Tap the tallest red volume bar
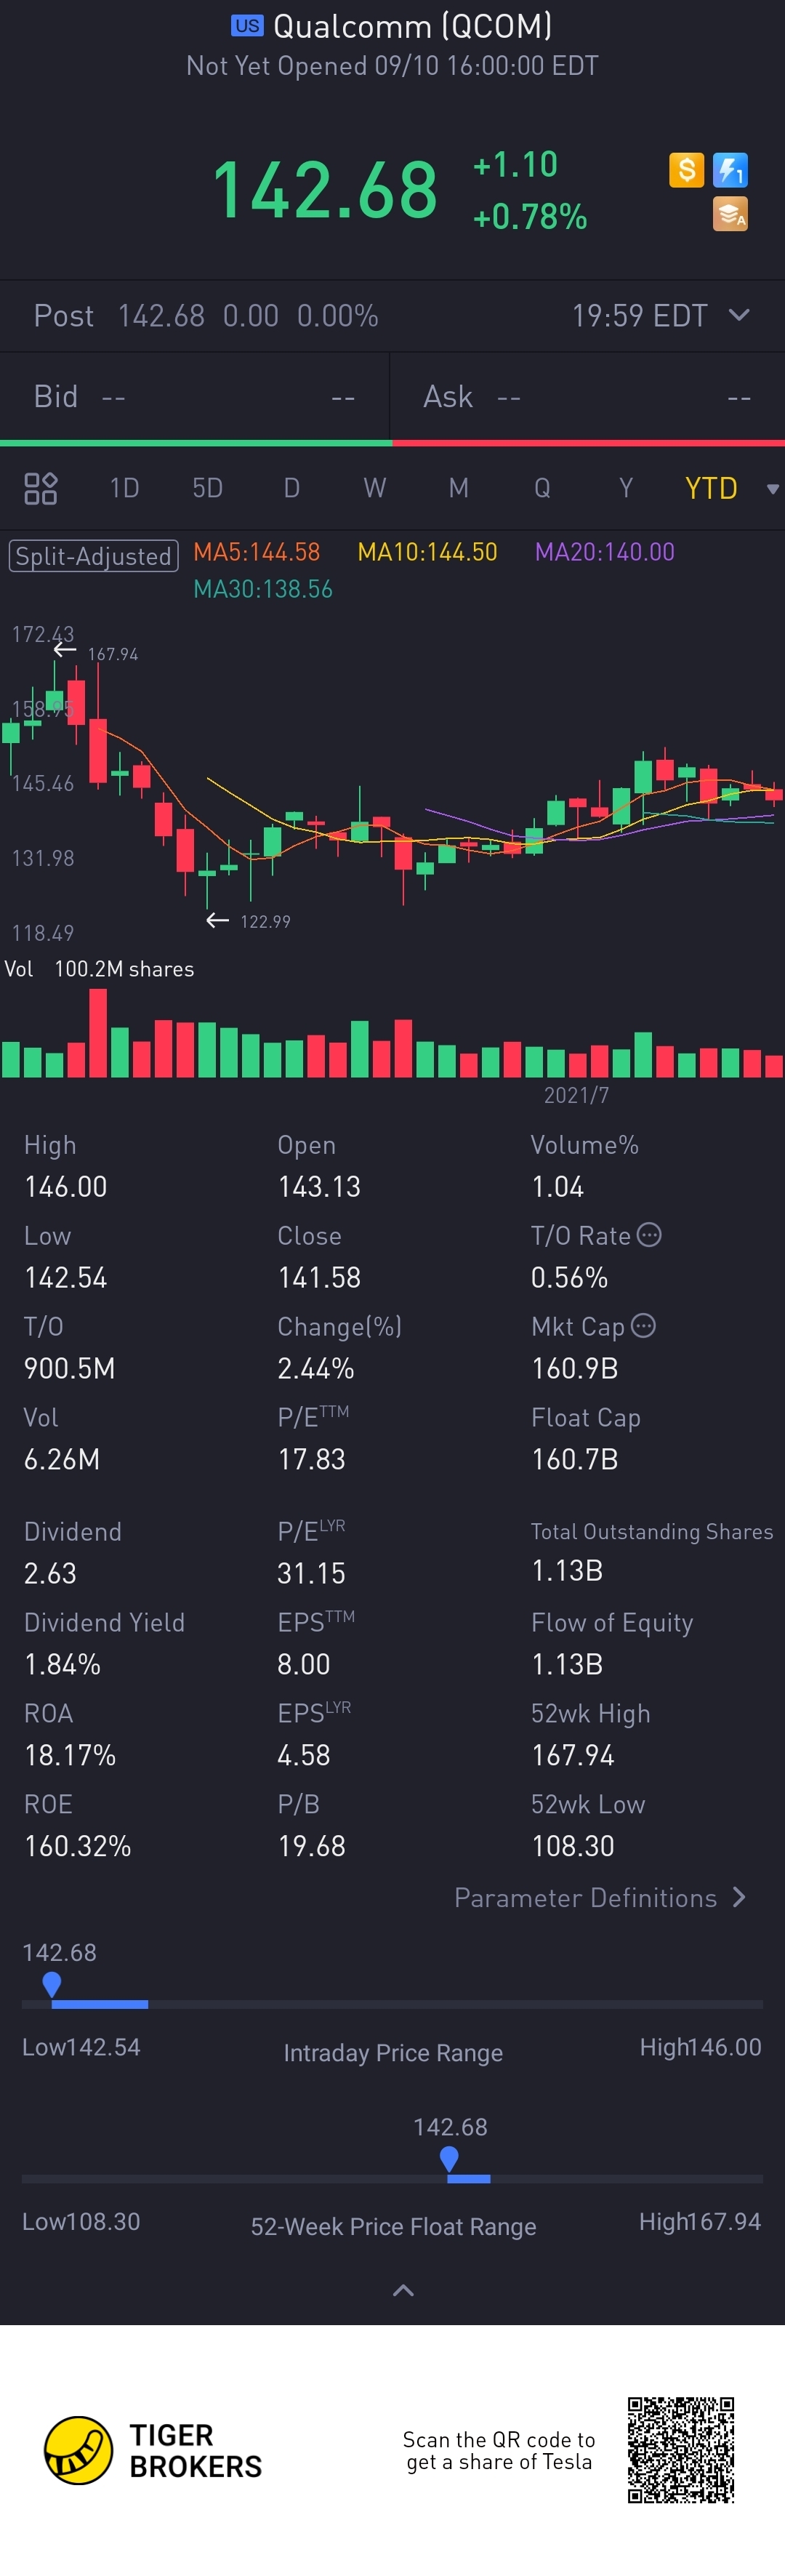Screen dimensions: 785x2576 click(x=98, y=1033)
